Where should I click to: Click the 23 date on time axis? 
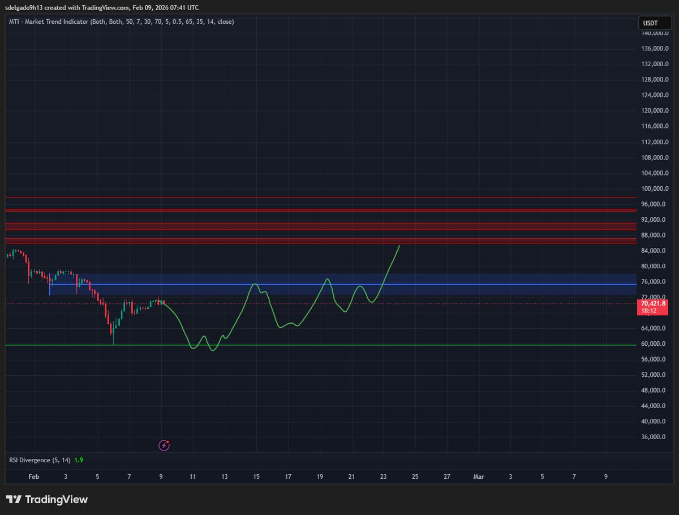(x=384, y=477)
